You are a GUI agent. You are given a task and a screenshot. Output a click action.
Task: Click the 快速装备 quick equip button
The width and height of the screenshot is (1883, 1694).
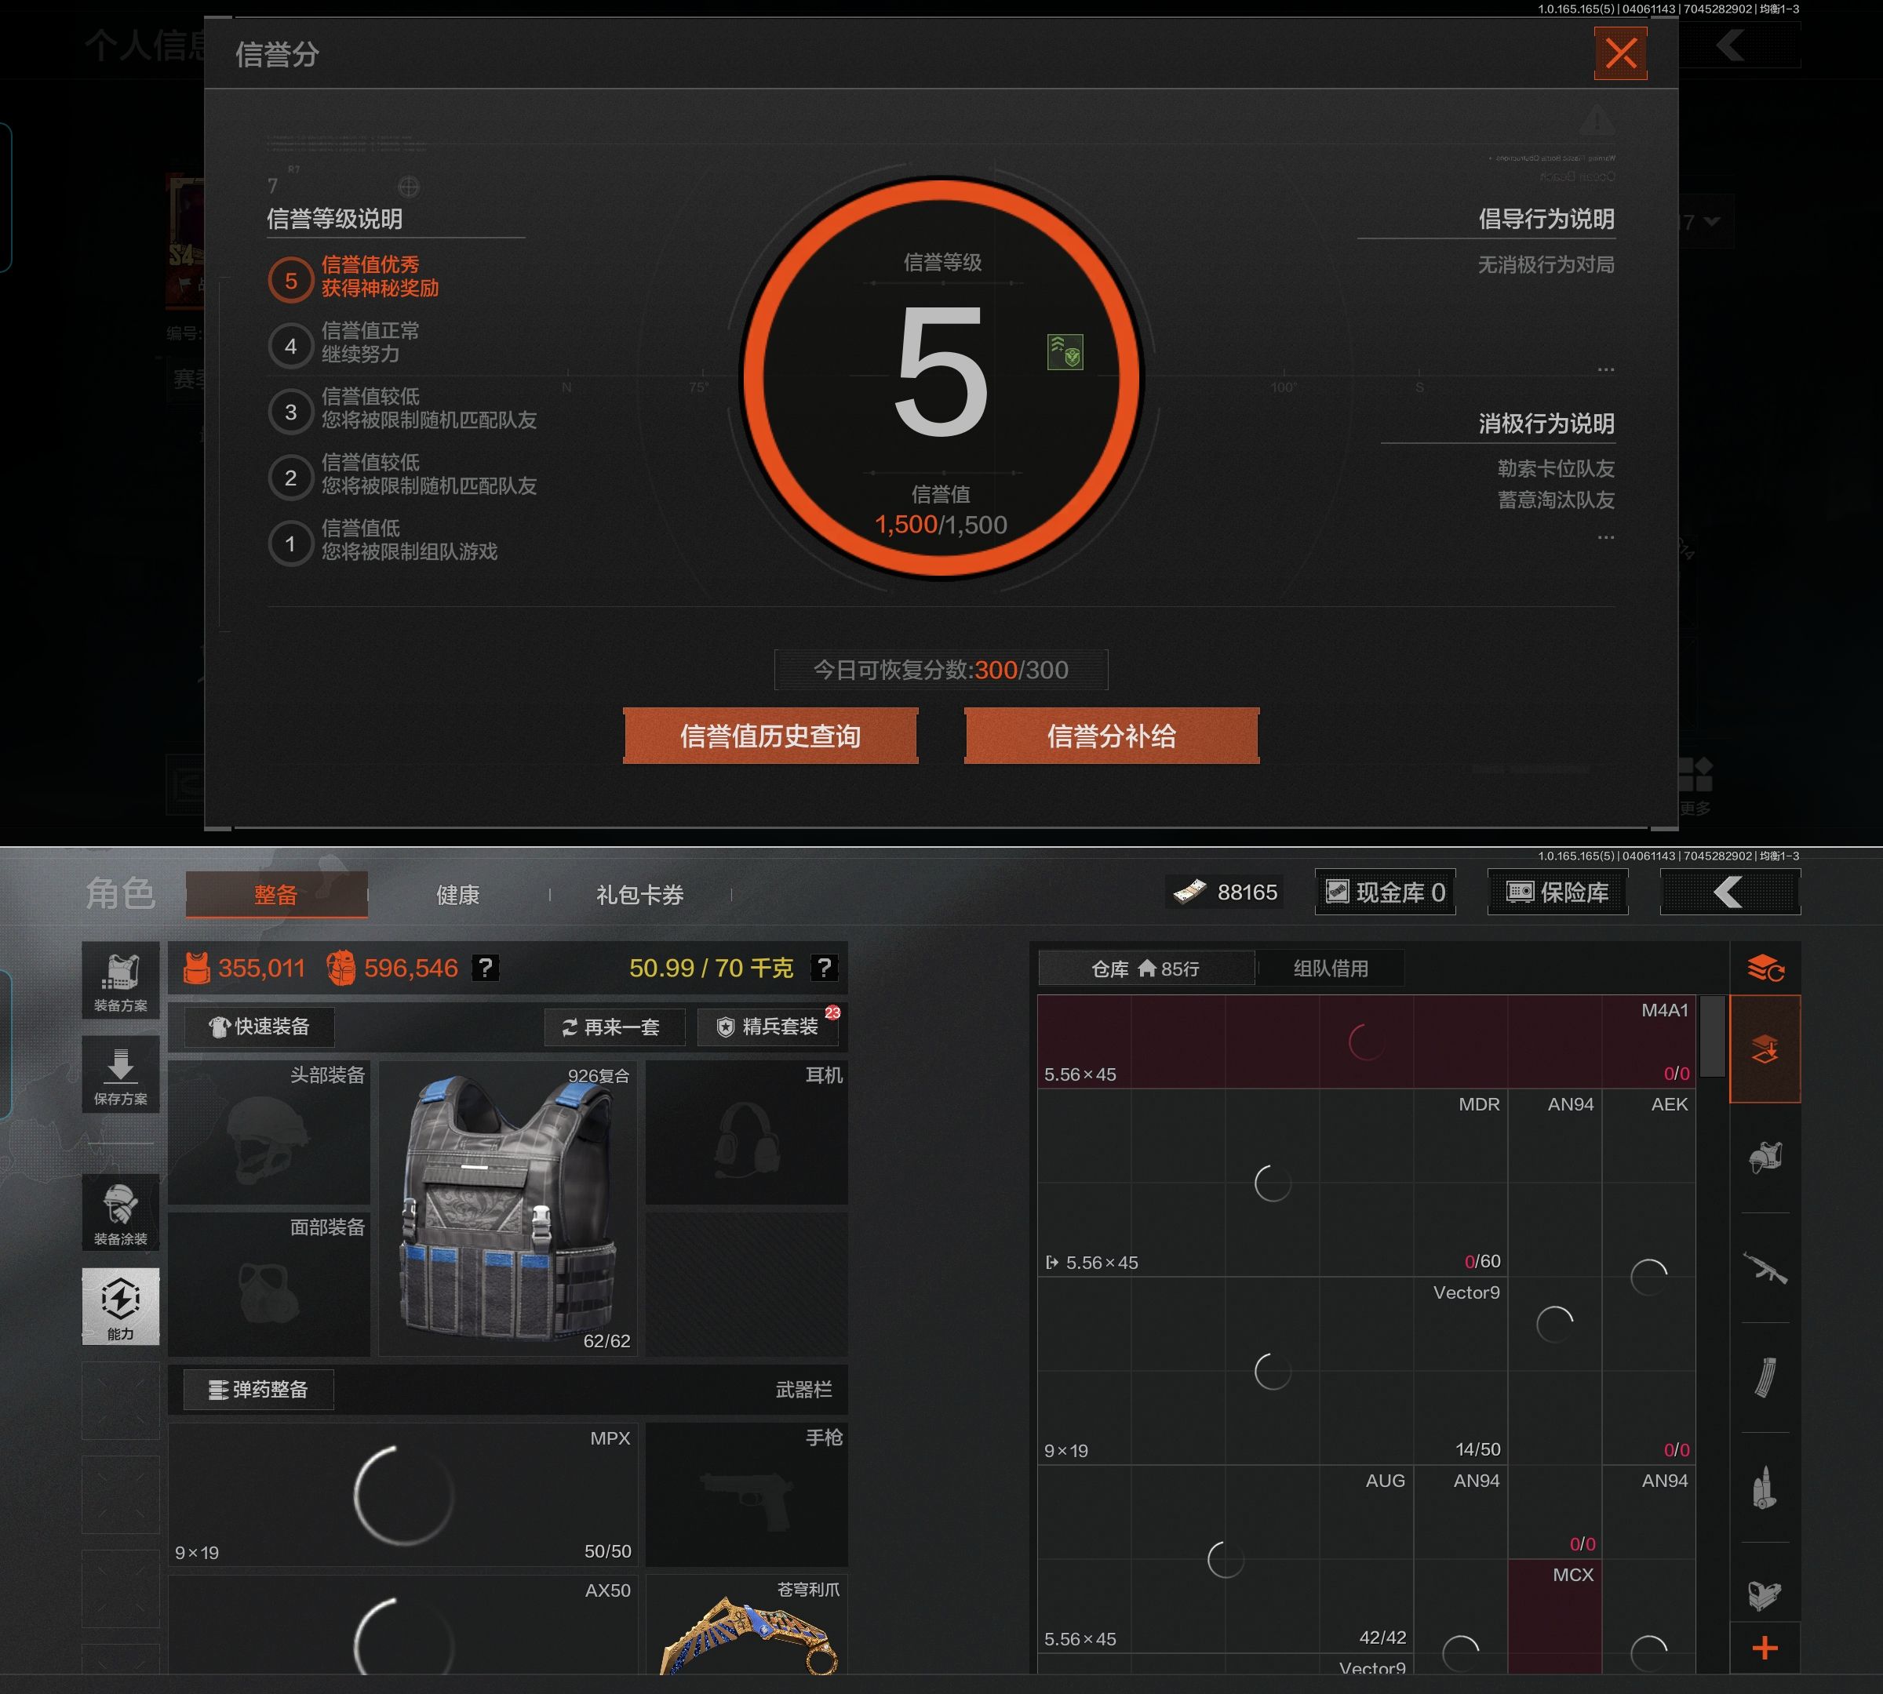259,1027
